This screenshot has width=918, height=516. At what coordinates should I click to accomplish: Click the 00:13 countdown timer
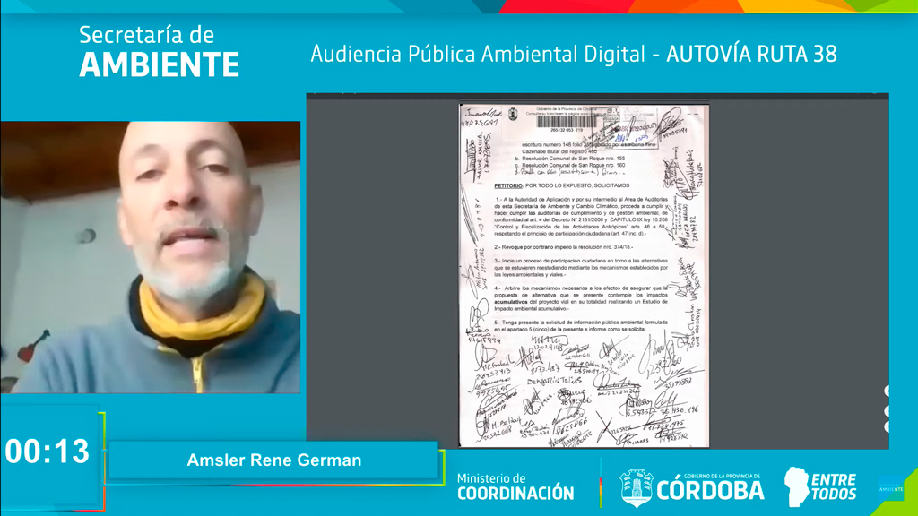(48, 451)
